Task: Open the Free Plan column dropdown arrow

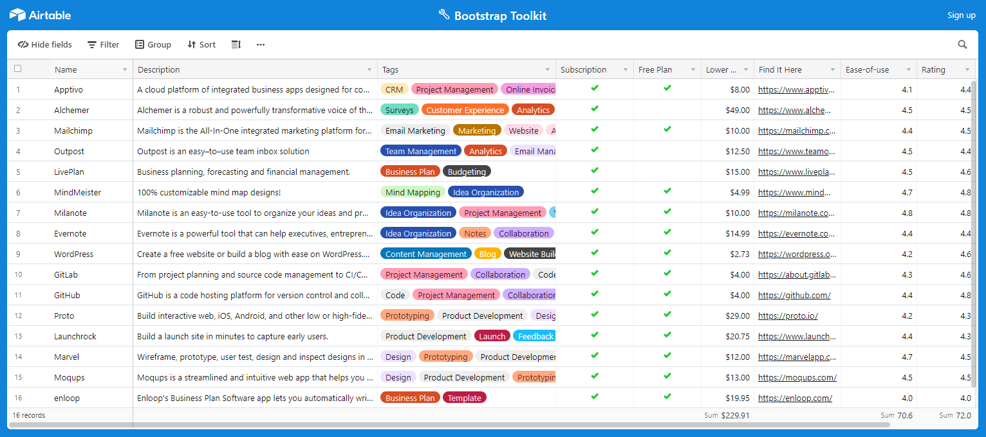Action: [x=693, y=69]
